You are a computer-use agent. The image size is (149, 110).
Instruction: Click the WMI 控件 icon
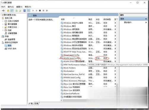pyautogui.click(x=6, y=49)
